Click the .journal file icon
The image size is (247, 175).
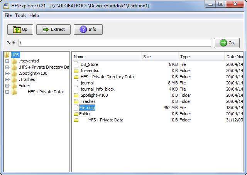coord(76,83)
